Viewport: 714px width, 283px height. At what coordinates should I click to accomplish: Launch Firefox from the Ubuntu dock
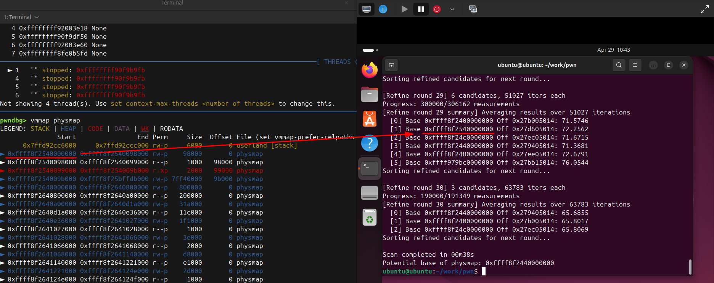pos(369,70)
